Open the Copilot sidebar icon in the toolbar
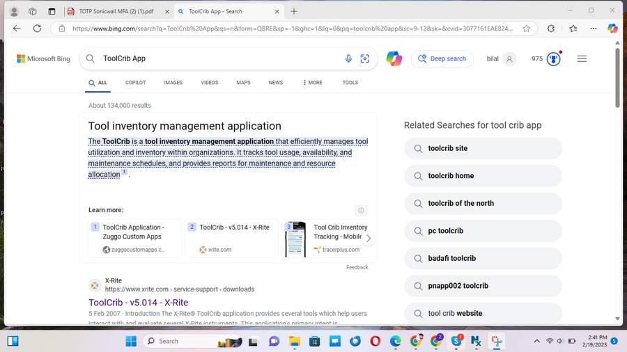Viewport: 627px width, 352px height. (x=612, y=29)
